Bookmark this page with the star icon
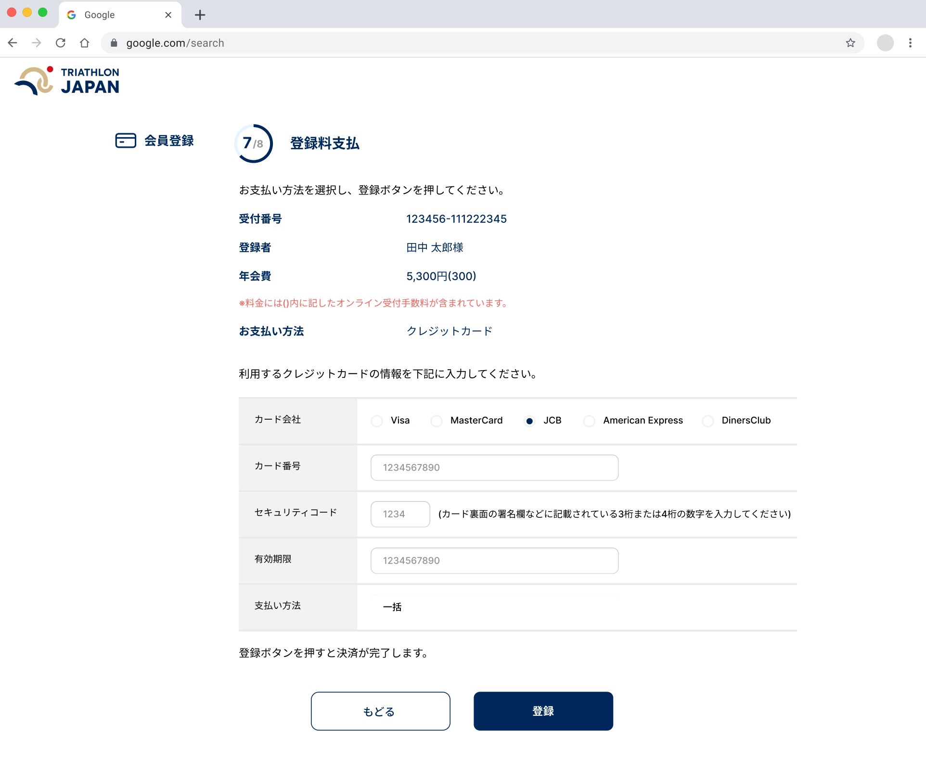Viewport: 926px width, 773px height. click(x=850, y=43)
